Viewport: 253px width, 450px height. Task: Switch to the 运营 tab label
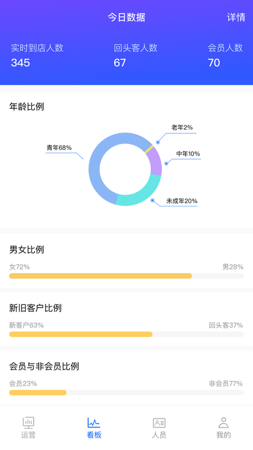pyautogui.click(x=28, y=435)
